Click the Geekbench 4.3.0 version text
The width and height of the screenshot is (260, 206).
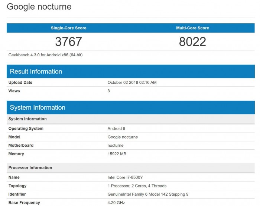45,55
